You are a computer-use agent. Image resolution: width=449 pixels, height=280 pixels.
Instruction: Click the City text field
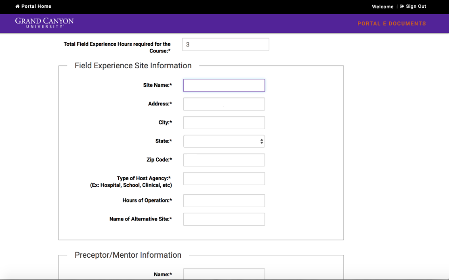click(x=224, y=123)
